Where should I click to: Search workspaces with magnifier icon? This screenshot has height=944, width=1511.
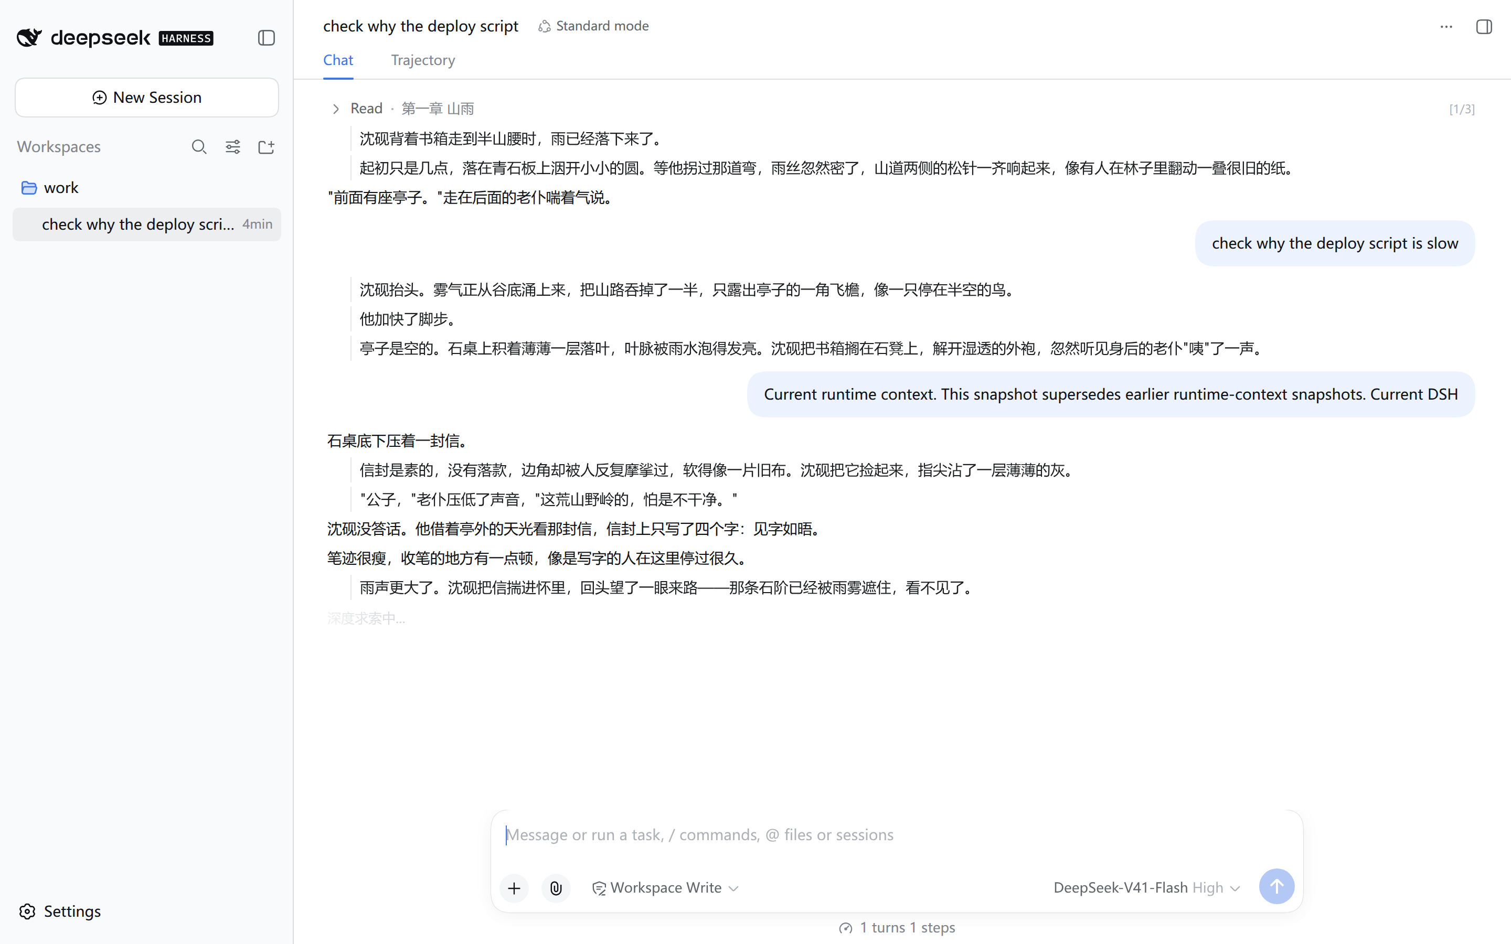(199, 147)
